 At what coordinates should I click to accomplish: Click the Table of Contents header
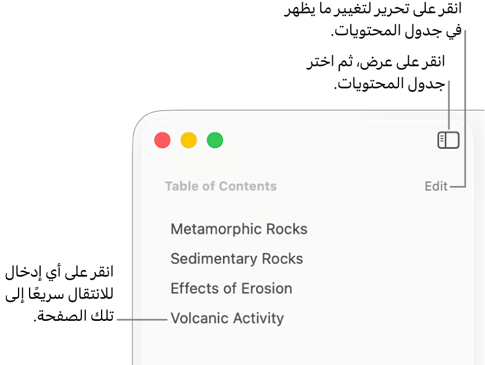(x=221, y=186)
